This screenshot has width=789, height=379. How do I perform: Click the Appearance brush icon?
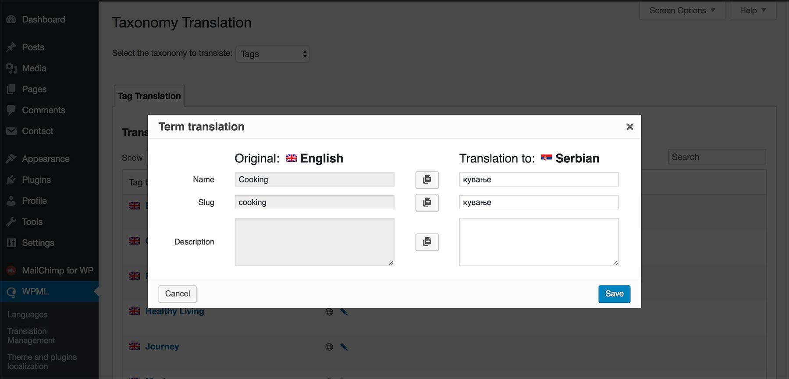point(11,159)
